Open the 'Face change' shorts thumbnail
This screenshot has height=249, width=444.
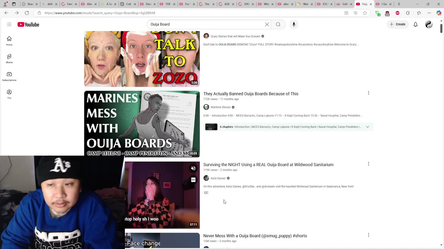click(x=162, y=241)
